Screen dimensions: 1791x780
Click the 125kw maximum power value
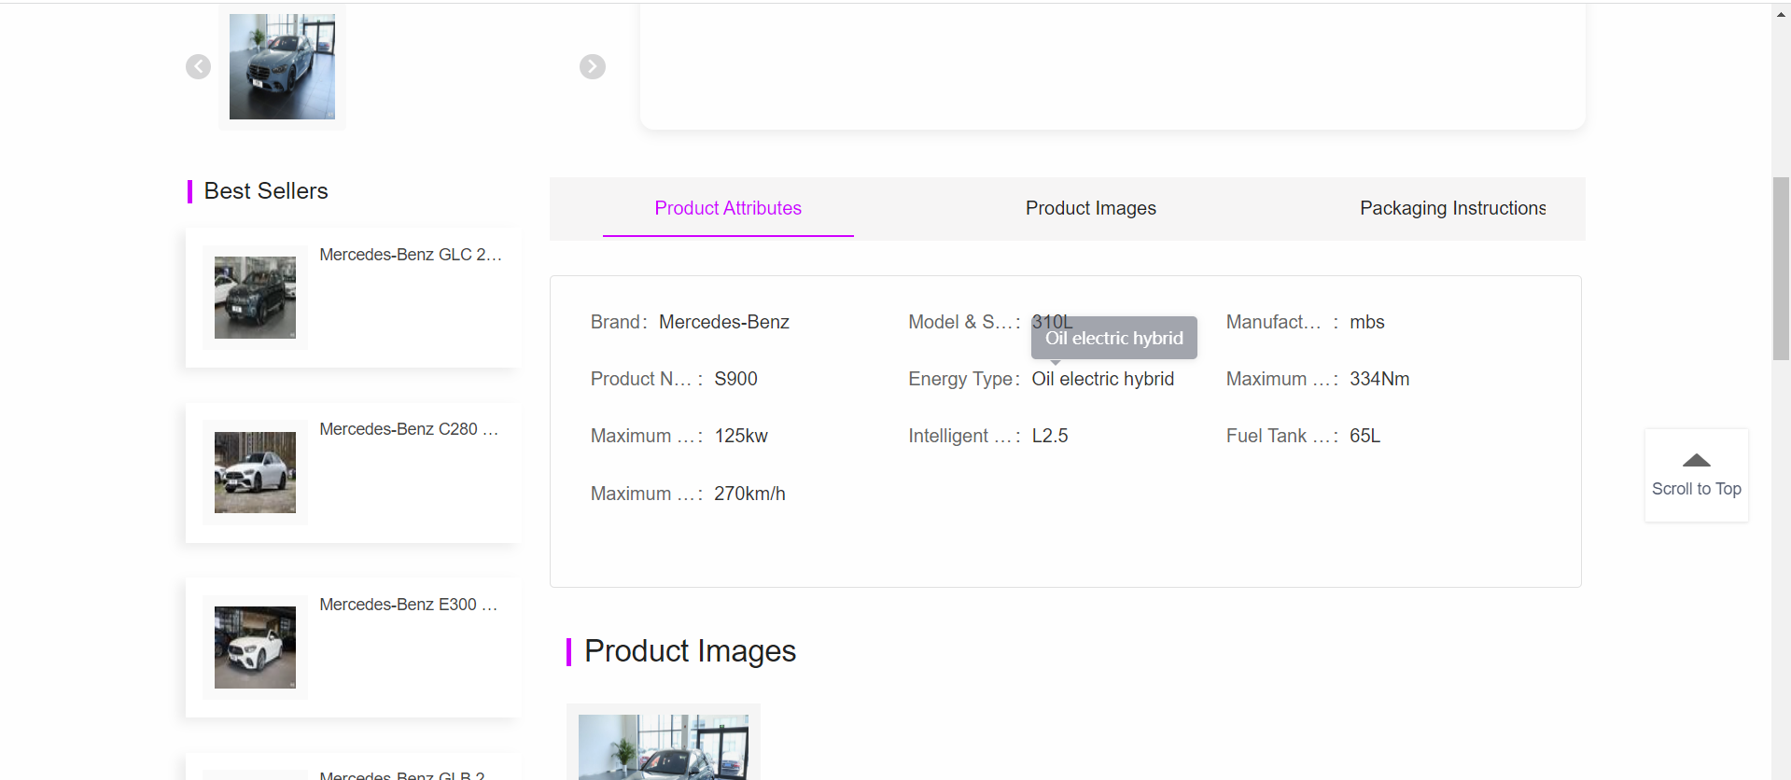click(x=741, y=436)
